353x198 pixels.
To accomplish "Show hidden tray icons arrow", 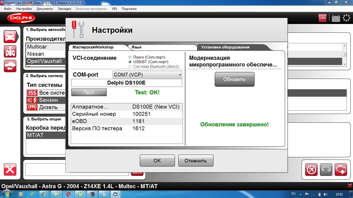I will point(300,194).
